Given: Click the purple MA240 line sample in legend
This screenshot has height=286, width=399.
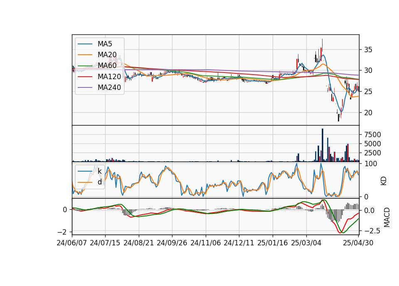Looking at the screenshot, I should pos(85,87).
